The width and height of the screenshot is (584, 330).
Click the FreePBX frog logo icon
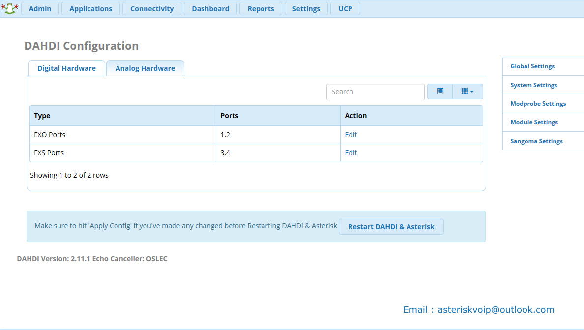pyautogui.click(x=10, y=8)
